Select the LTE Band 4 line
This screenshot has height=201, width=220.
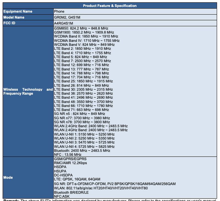click(82, 53)
